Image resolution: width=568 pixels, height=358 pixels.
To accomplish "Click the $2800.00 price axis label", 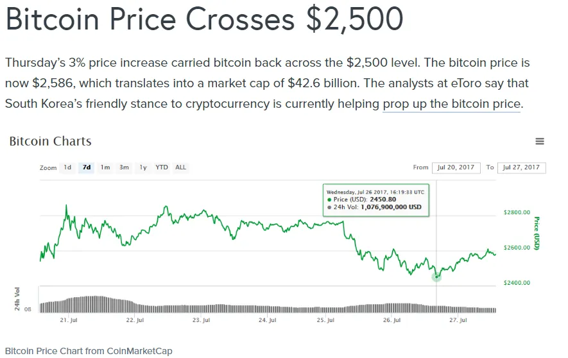I will point(517,212).
